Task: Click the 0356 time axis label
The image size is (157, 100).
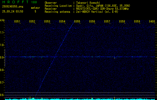Action: click(x=92, y=21)
